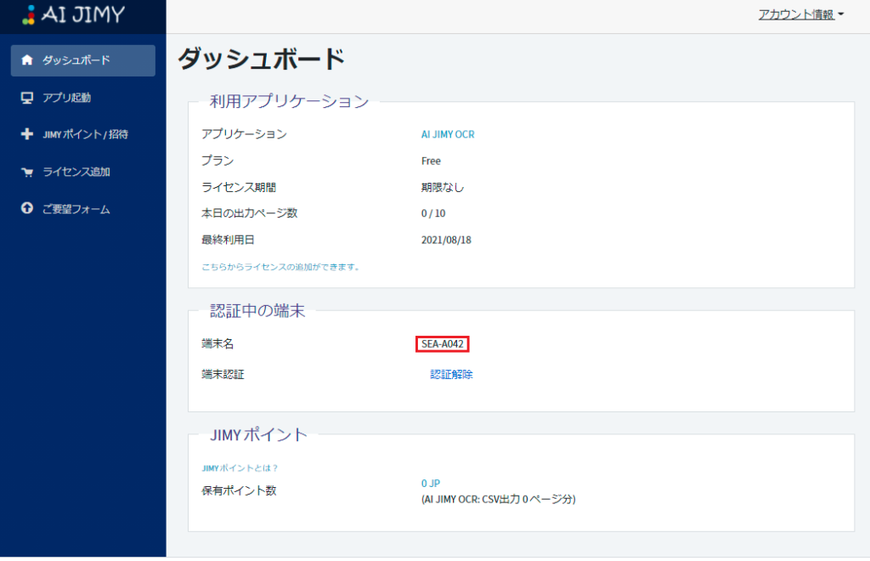The height and width of the screenshot is (561, 870).
Task: Click the monitor icon beside アプリ起動
Action: point(26,98)
